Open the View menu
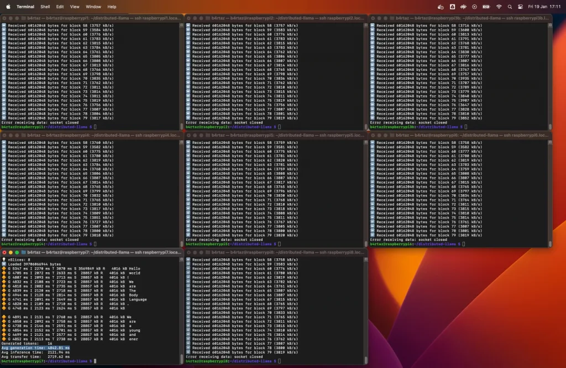The width and height of the screenshot is (566, 368). 75,7
